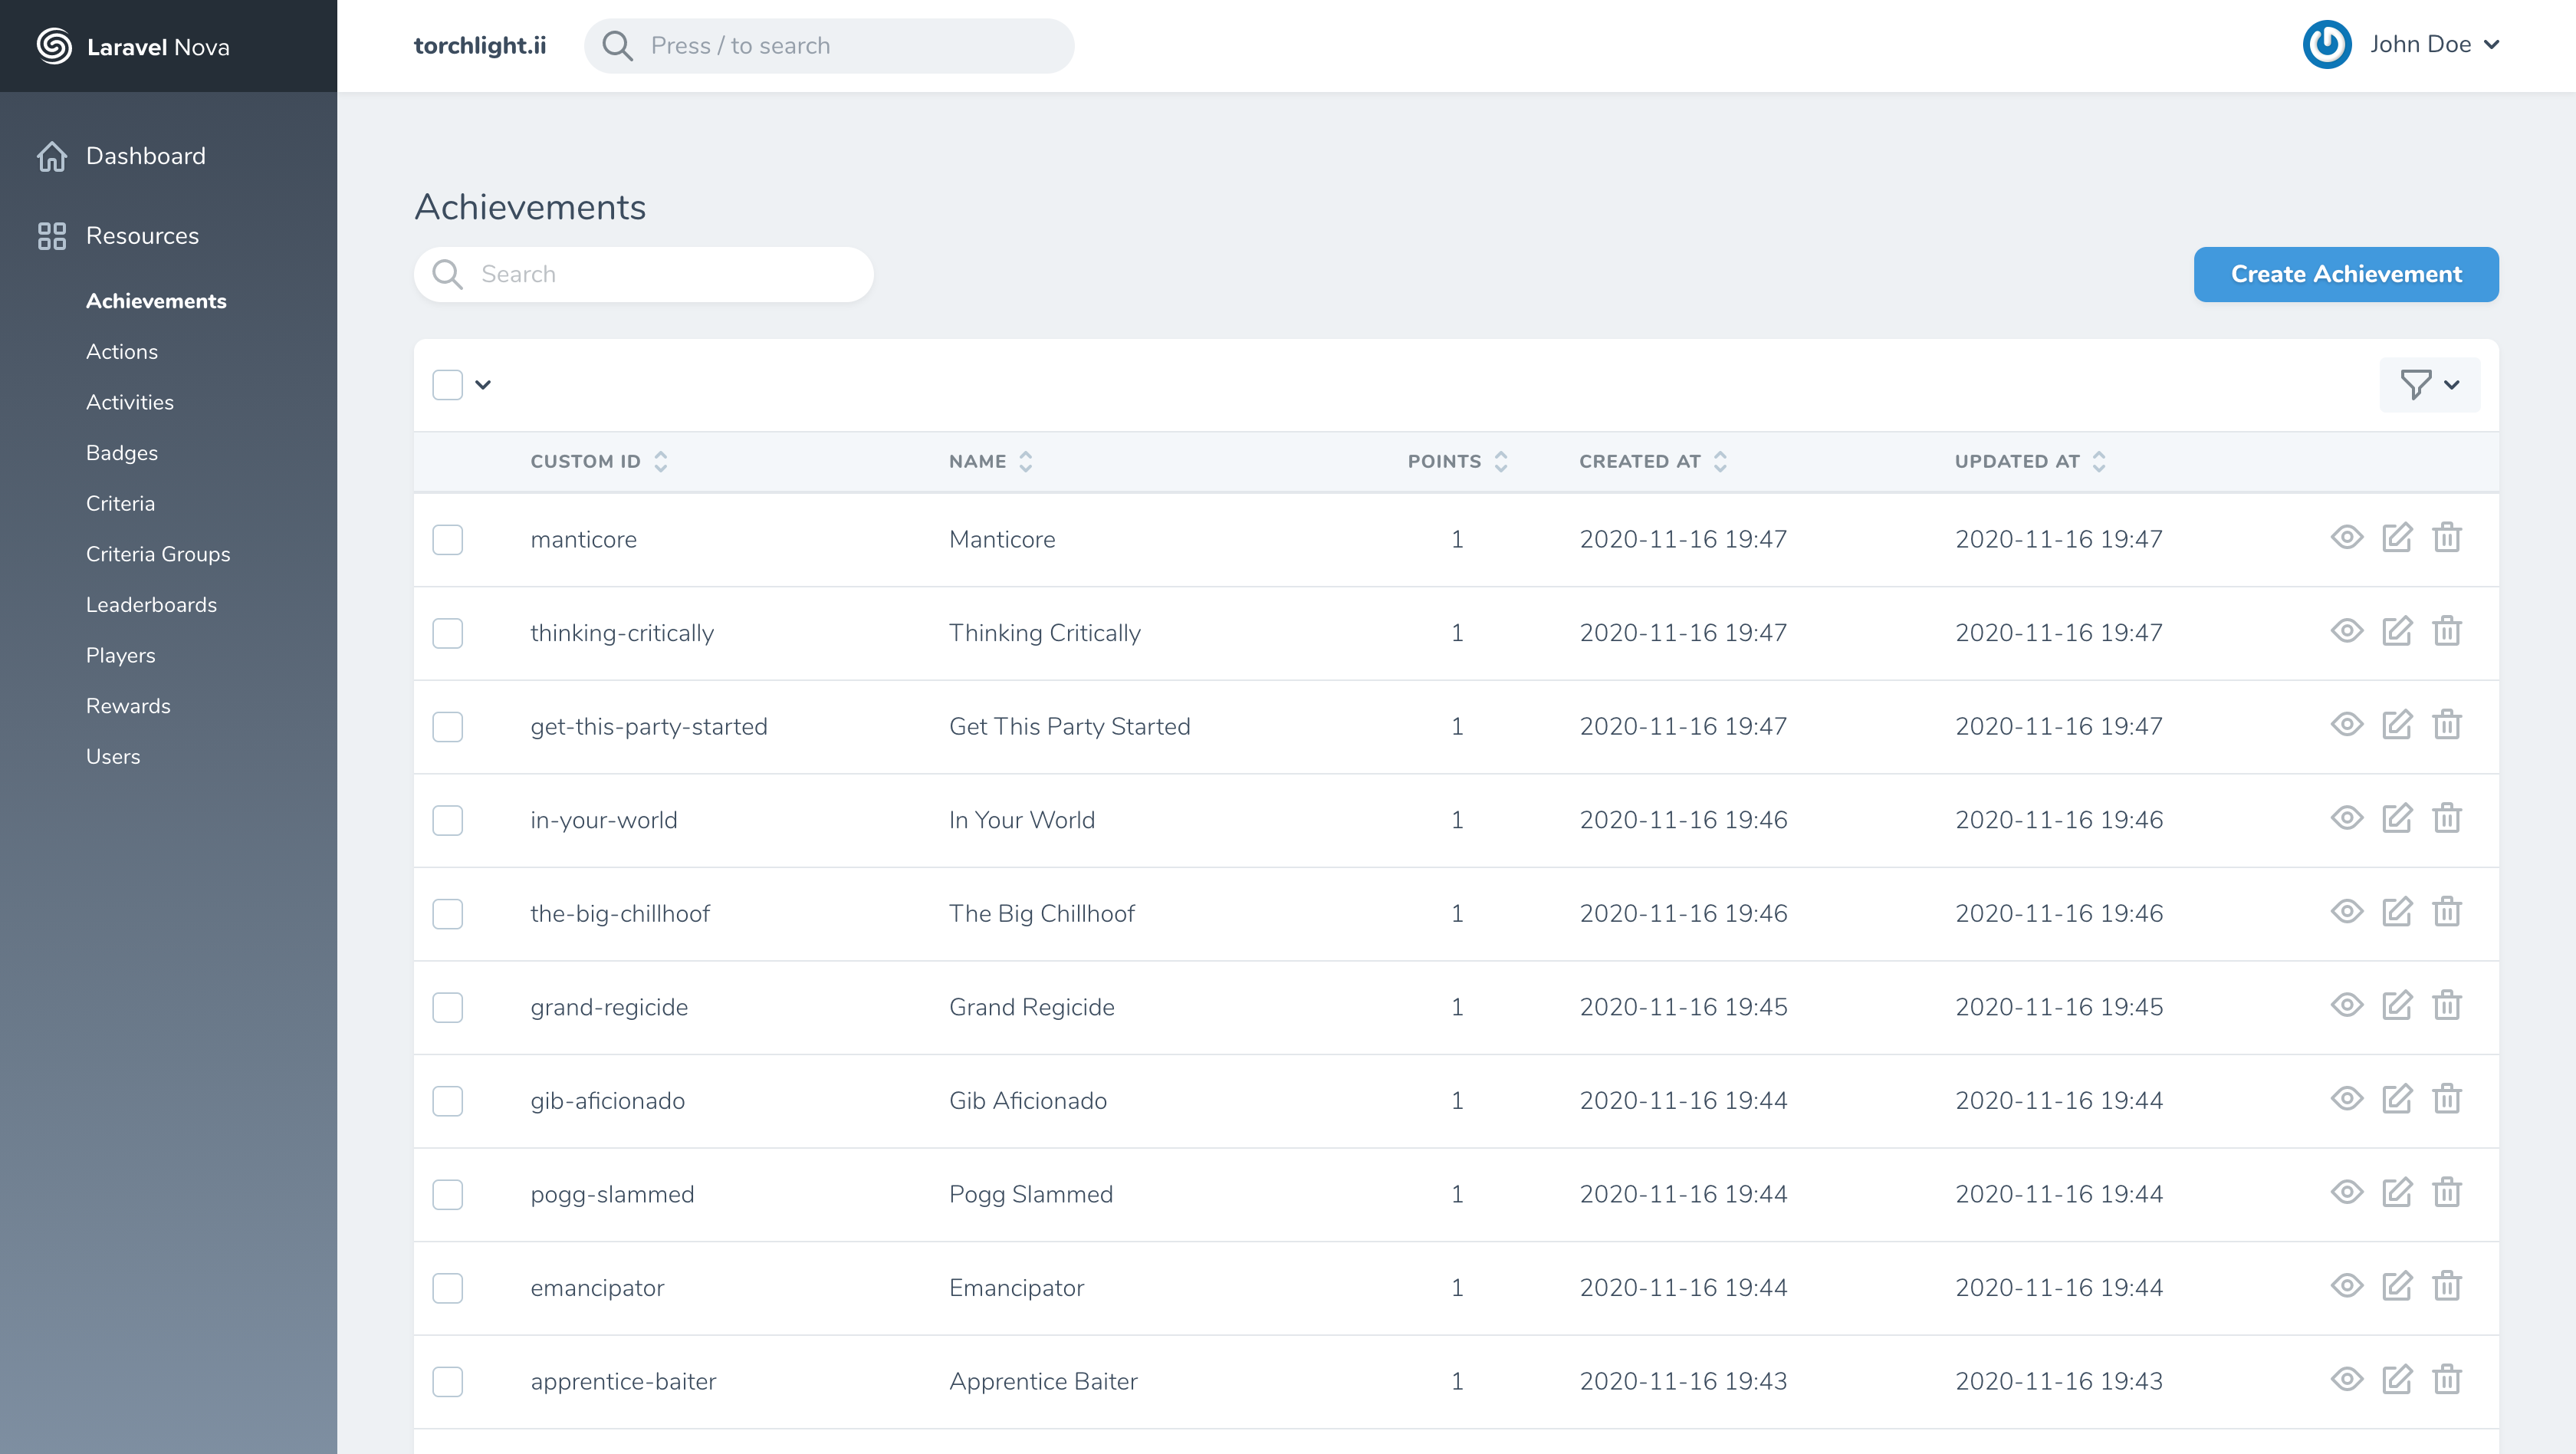
Task: Delete the in-your-world achievement
Action: point(2447,818)
